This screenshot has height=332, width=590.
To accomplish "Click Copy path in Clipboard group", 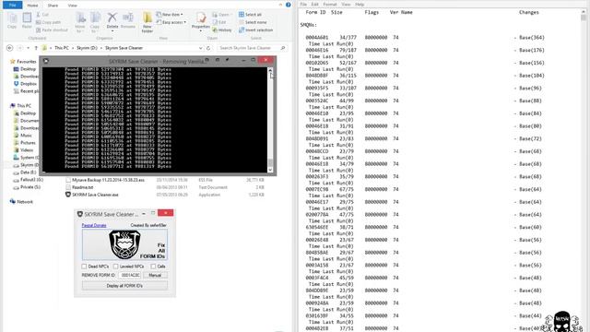I will pyautogui.click(x=48, y=22).
